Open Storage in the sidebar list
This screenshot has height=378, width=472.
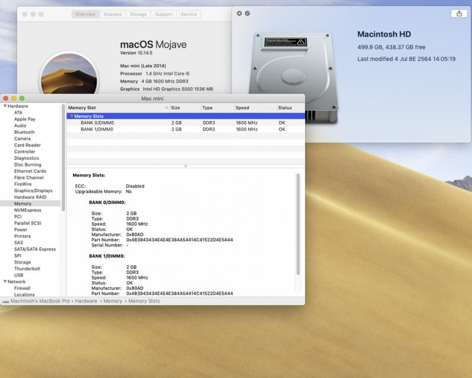tap(22, 262)
